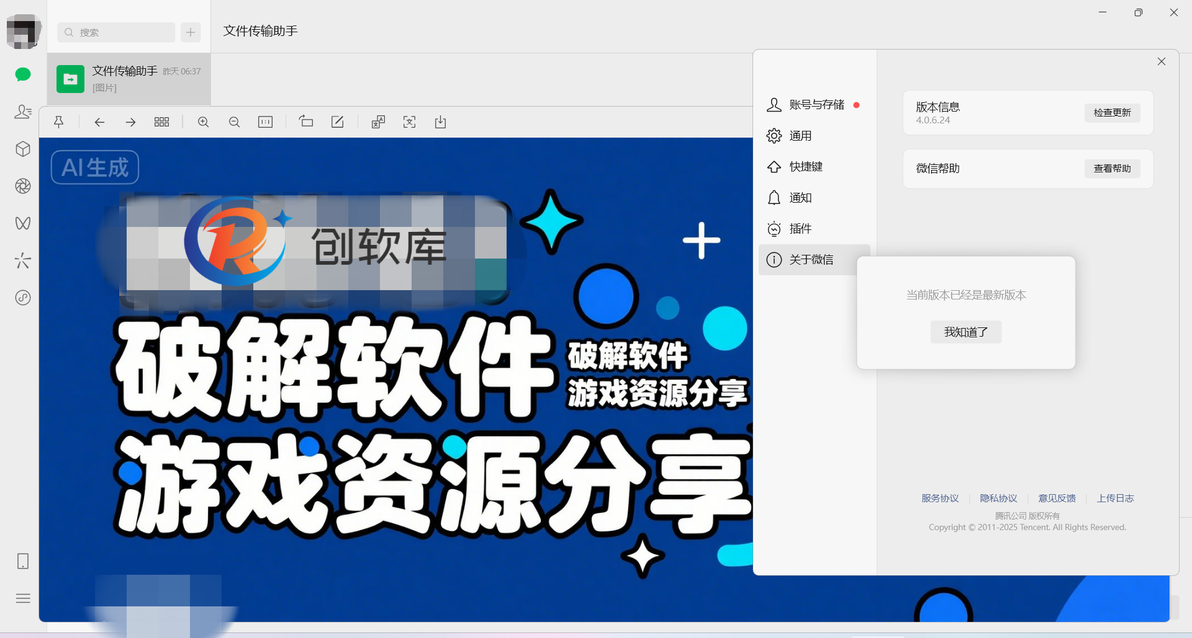Open the Contacts icon in the sidebar

[23, 112]
